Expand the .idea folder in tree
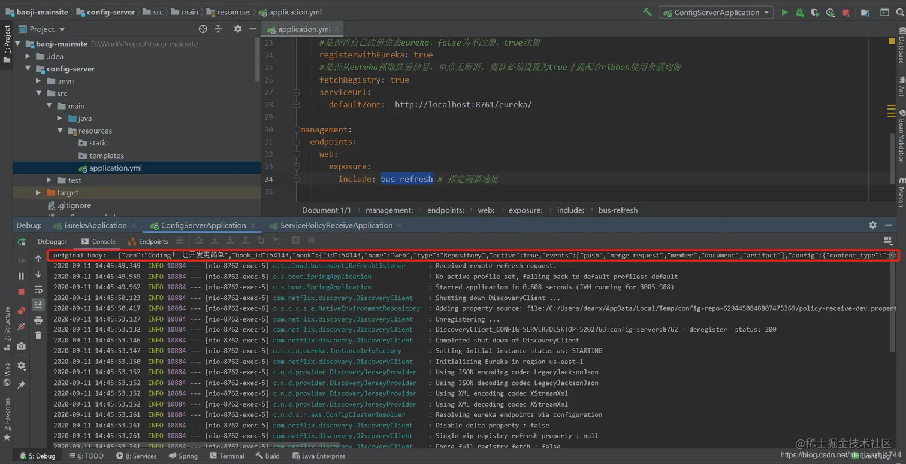The width and height of the screenshot is (906, 464). point(28,56)
